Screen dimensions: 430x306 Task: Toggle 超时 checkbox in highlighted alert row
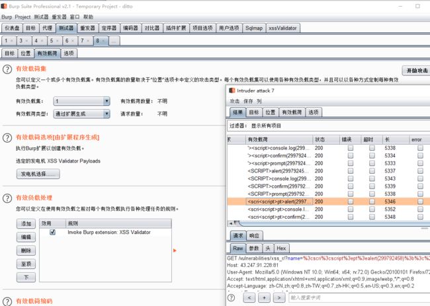[x=372, y=202]
